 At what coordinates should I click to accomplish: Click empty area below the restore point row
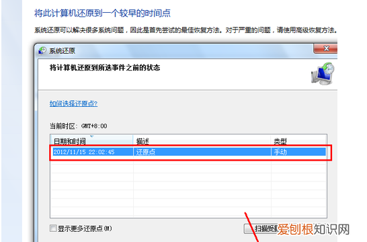[x=188, y=188]
